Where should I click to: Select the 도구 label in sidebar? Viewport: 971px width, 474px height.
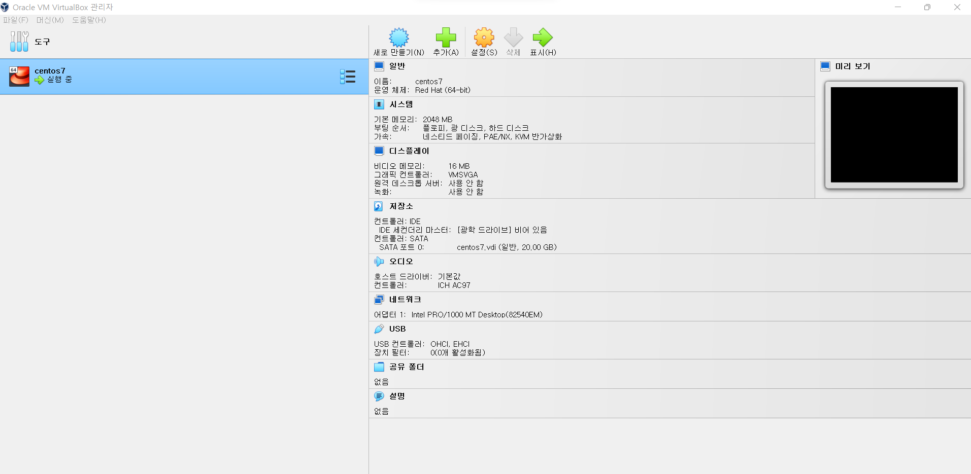(x=42, y=42)
